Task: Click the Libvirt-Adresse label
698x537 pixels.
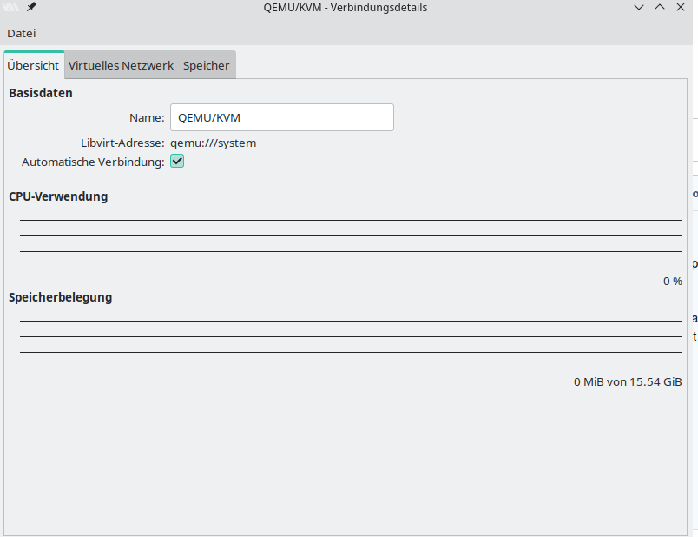Action: pos(122,143)
